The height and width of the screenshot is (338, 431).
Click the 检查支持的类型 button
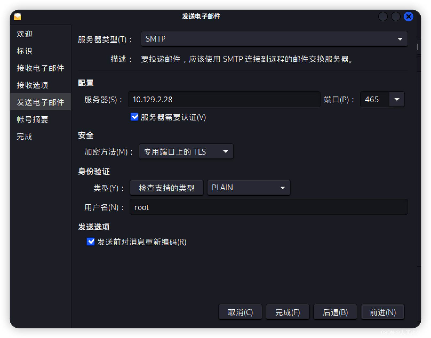tap(166, 188)
